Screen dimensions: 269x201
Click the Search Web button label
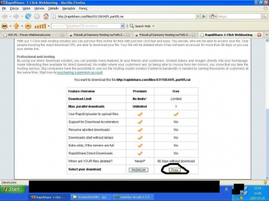143,26
